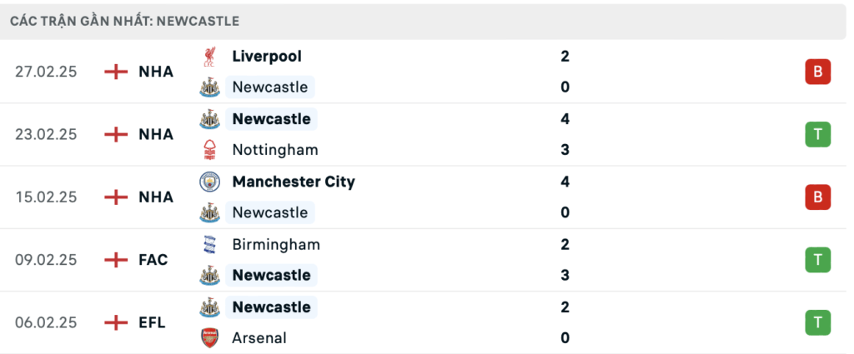Click the red B badge for Liverpool match
This screenshot has height=354, width=854.
click(x=817, y=72)
